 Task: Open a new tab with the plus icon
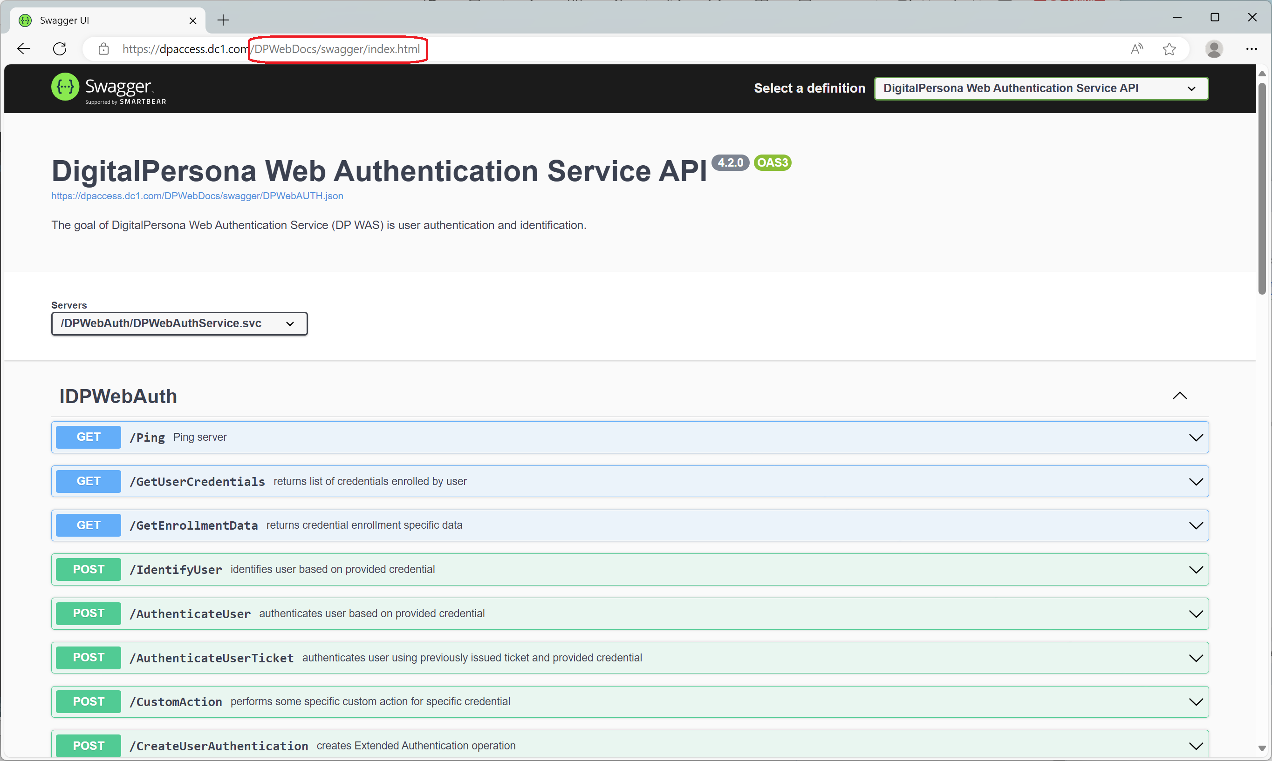[x=223, y=20]
